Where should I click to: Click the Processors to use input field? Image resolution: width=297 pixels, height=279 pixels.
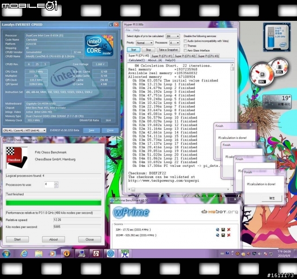[x=49, y=184]
